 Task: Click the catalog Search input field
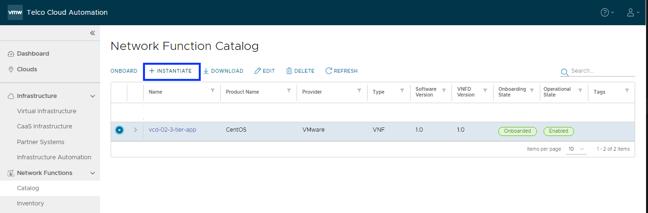pyautogui.click(x=602, y=71)
